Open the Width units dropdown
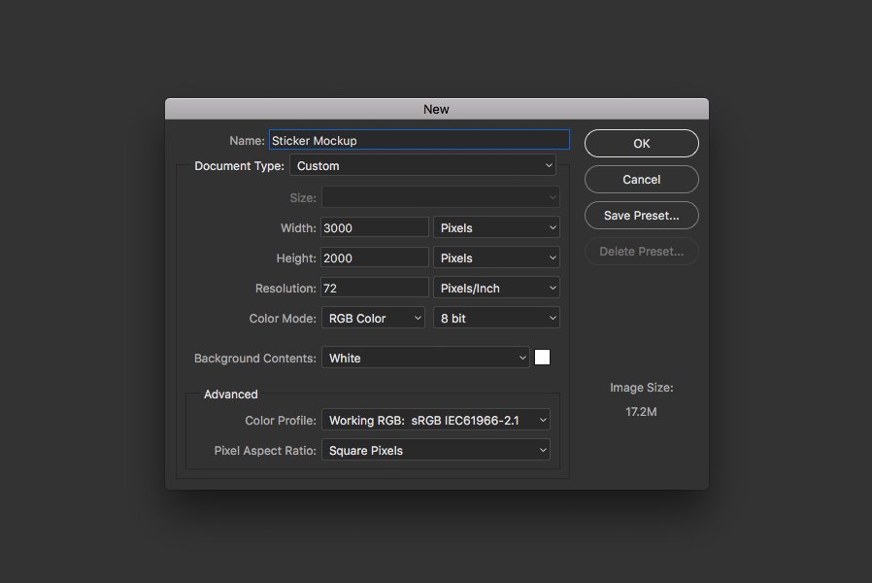This screenshot has width=872, height=583. [x=496, y=227]
